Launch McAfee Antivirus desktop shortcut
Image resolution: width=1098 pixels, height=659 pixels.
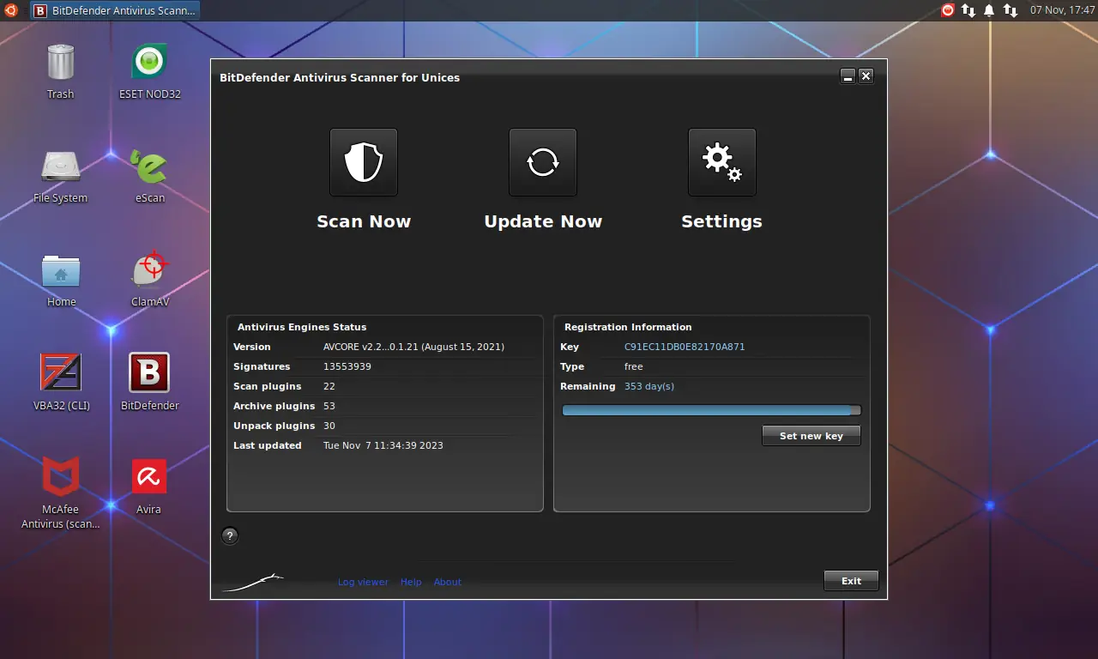pyautogui.click(x=60, y=476)
